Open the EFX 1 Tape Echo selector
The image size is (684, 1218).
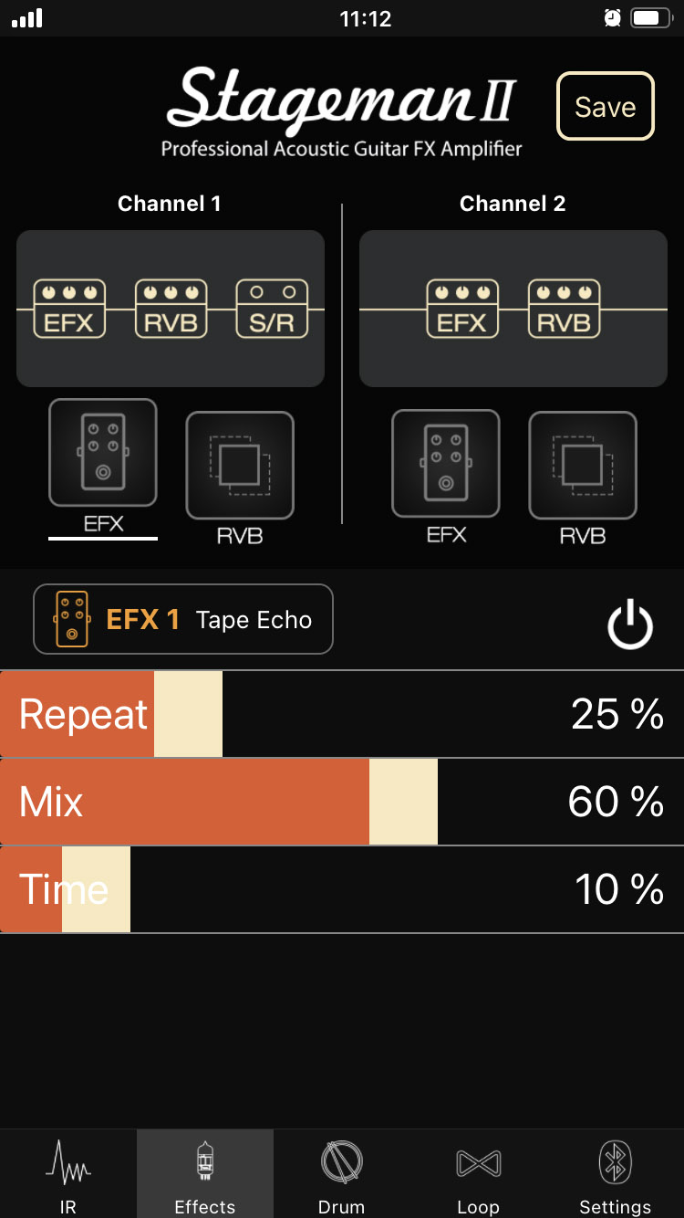(x=183, y=620)
